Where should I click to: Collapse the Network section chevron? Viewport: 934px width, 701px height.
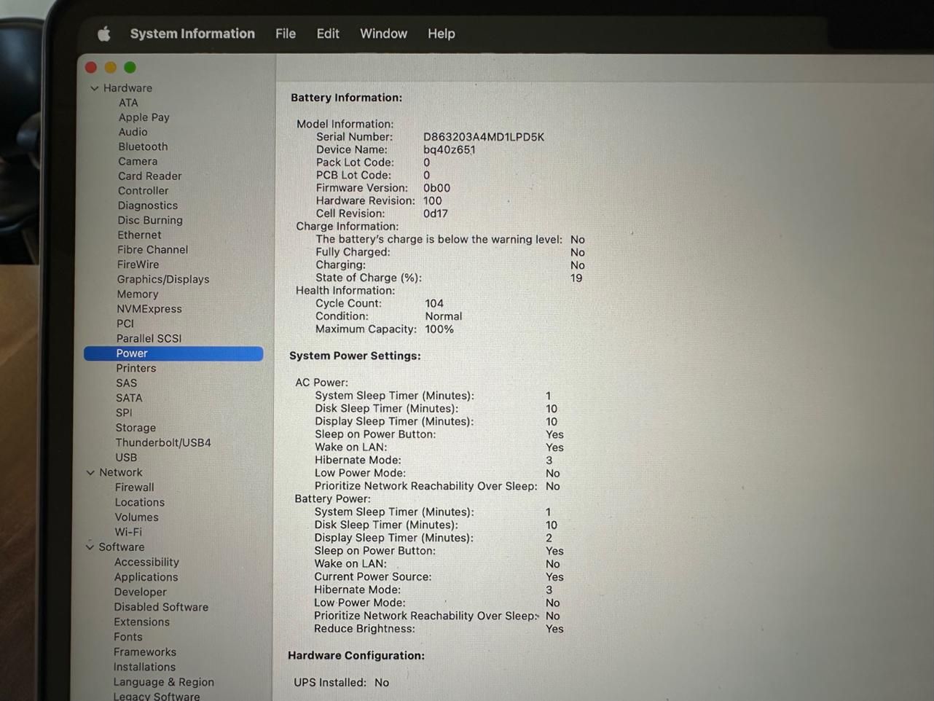(x=90, y=472)
